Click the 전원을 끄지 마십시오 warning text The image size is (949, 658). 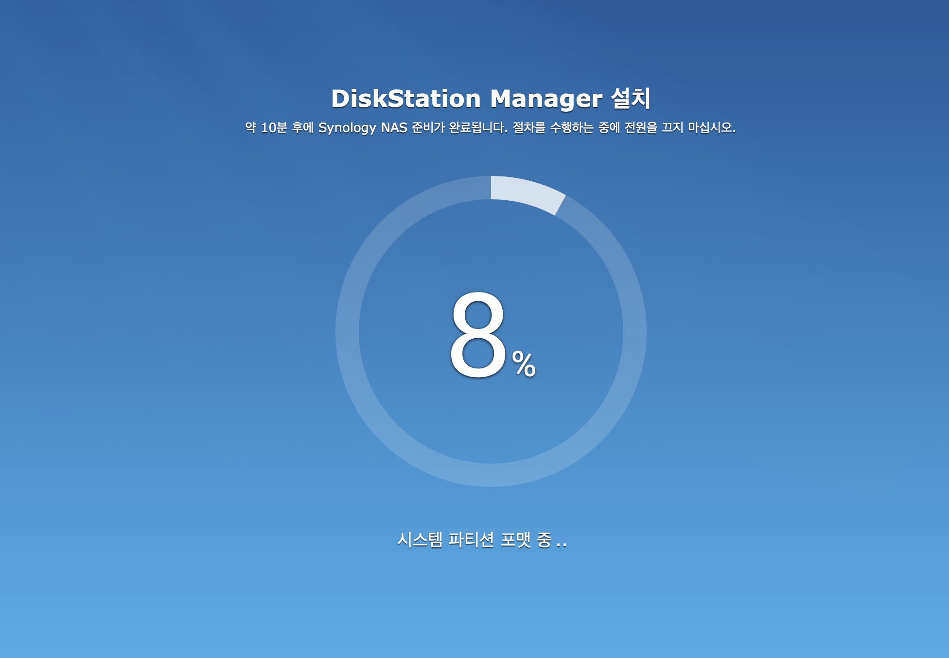click(x=679, y=128)
